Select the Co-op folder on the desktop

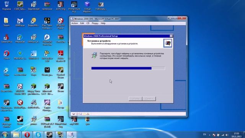60,104
